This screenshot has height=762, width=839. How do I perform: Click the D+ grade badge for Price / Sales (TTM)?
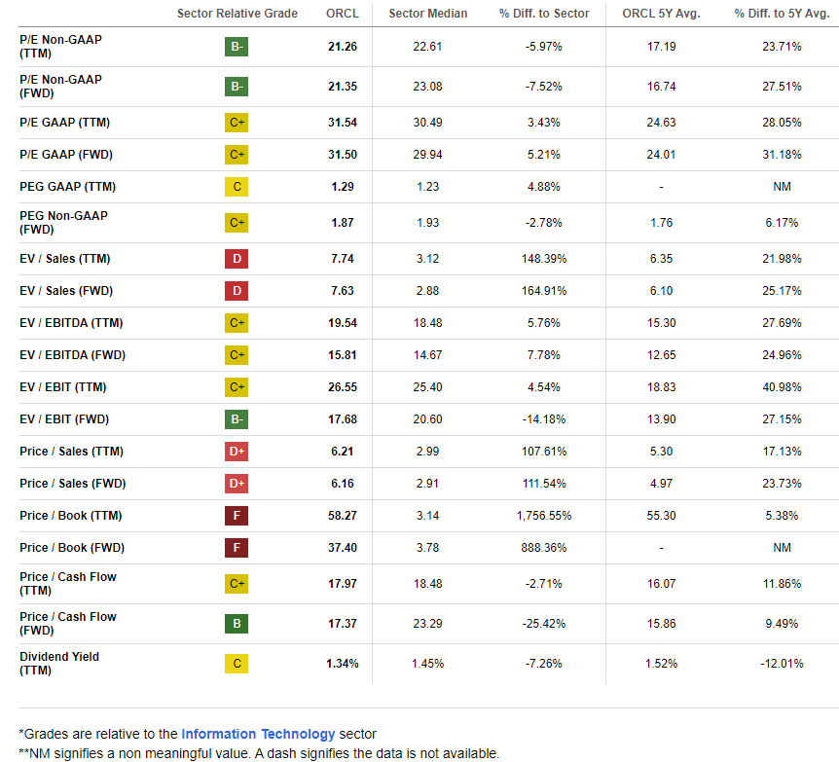pyautogui.click(x=237, y=452)
